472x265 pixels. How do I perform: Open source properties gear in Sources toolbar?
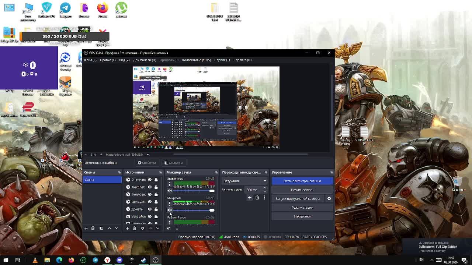click(142, 228)
